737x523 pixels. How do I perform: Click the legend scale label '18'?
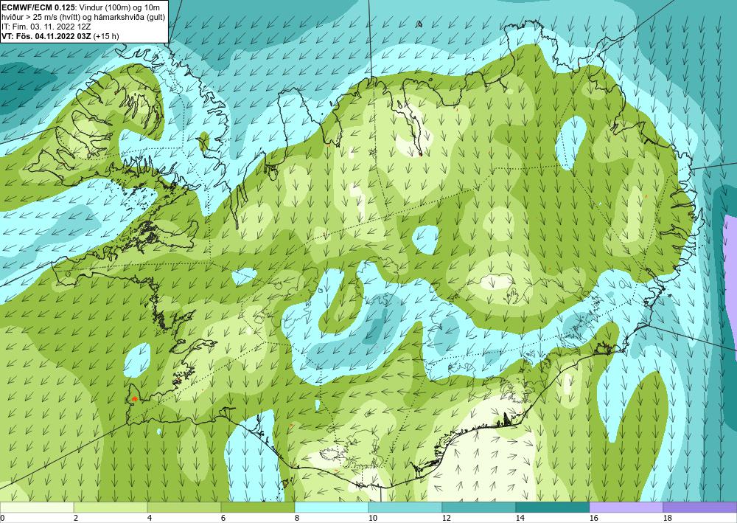click(x=667, y=519)
